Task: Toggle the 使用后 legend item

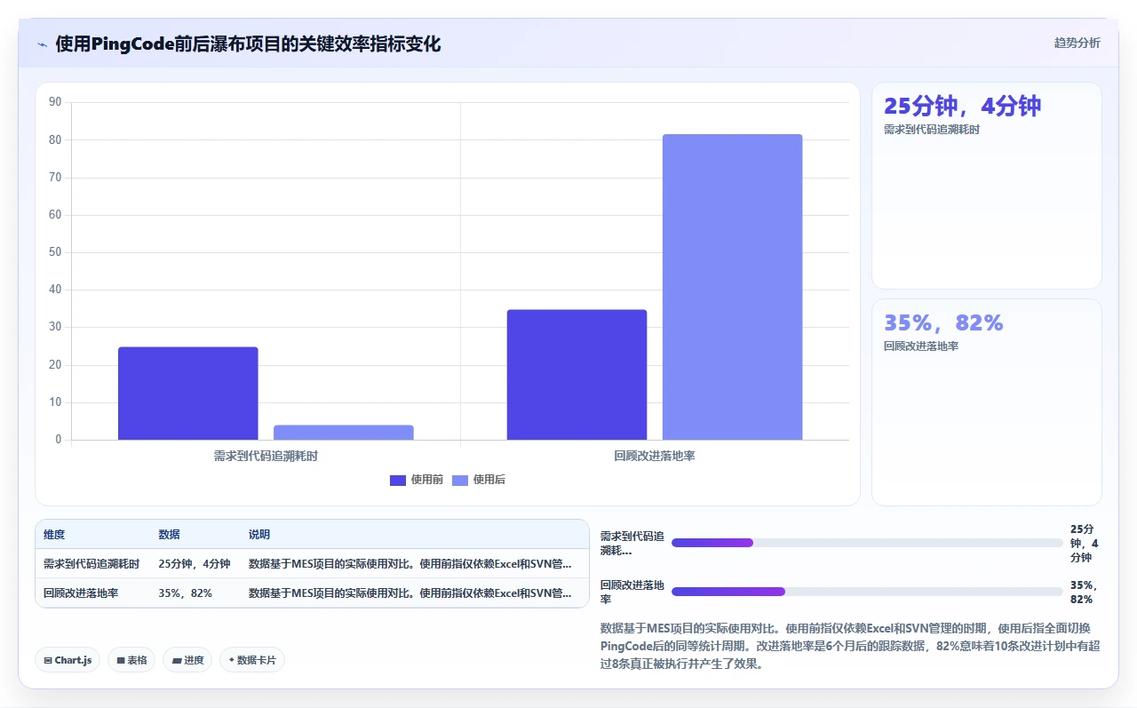Action: click(479, 480)
